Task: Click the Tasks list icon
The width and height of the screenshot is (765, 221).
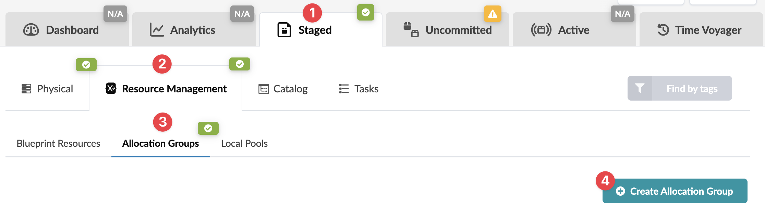Action: (x=344, y=89)
